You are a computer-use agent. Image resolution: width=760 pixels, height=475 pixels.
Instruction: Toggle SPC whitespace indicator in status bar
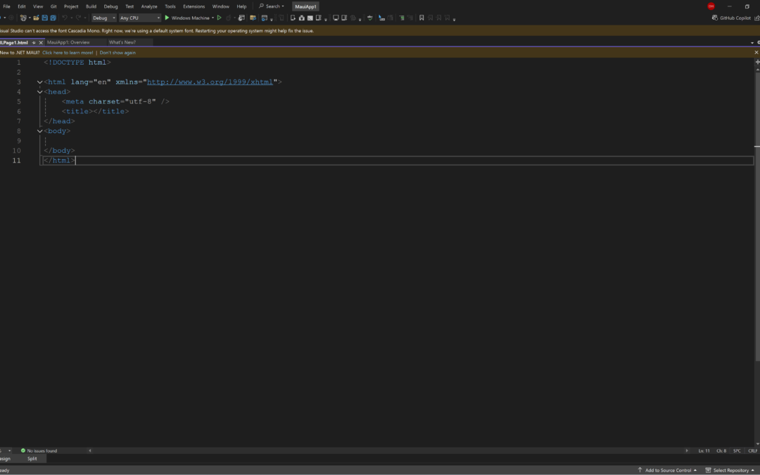(x=737, y=450)
